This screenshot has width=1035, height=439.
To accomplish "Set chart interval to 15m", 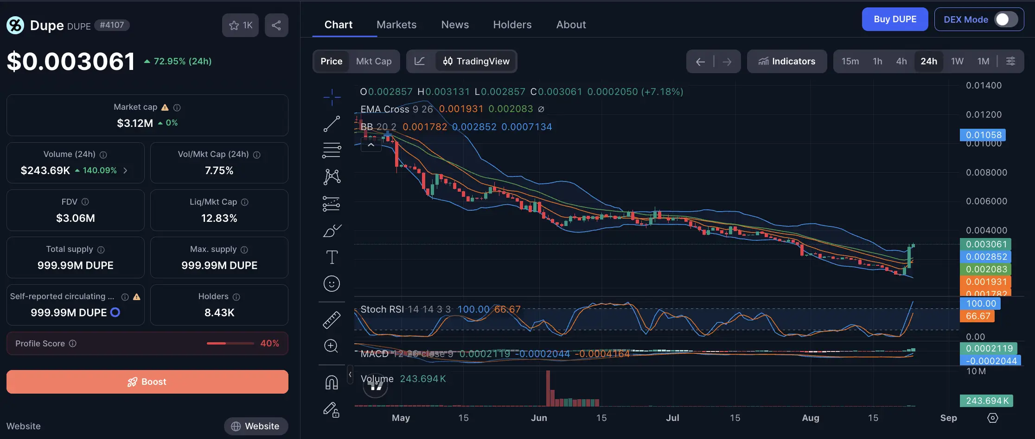I will pos(850,61).
